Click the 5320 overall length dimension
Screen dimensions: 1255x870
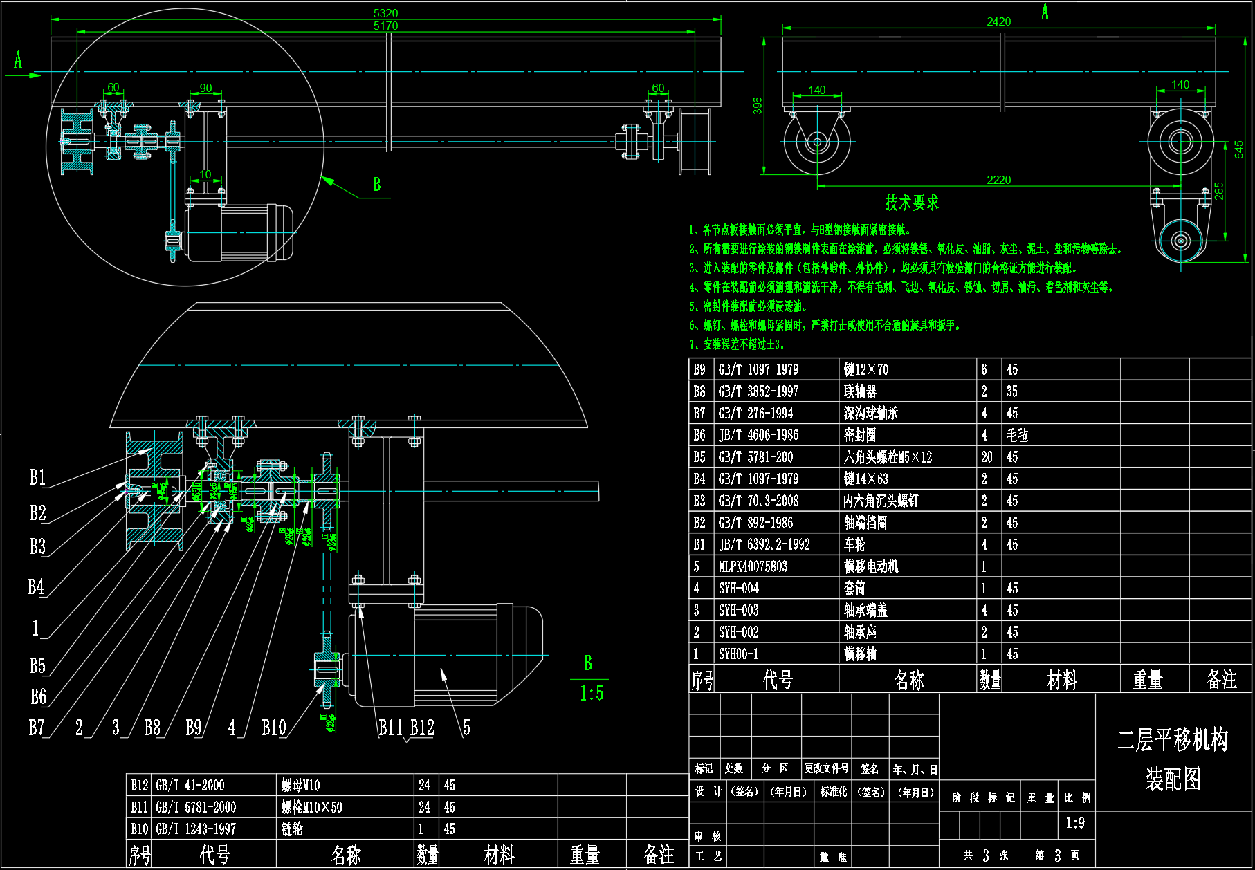(385, 13)
